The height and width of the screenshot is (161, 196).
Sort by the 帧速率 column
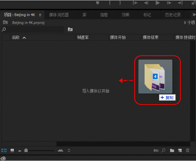tap(83, 37)
